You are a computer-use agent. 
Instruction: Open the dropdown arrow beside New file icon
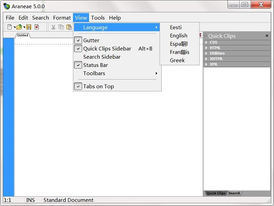coord(14,27)
